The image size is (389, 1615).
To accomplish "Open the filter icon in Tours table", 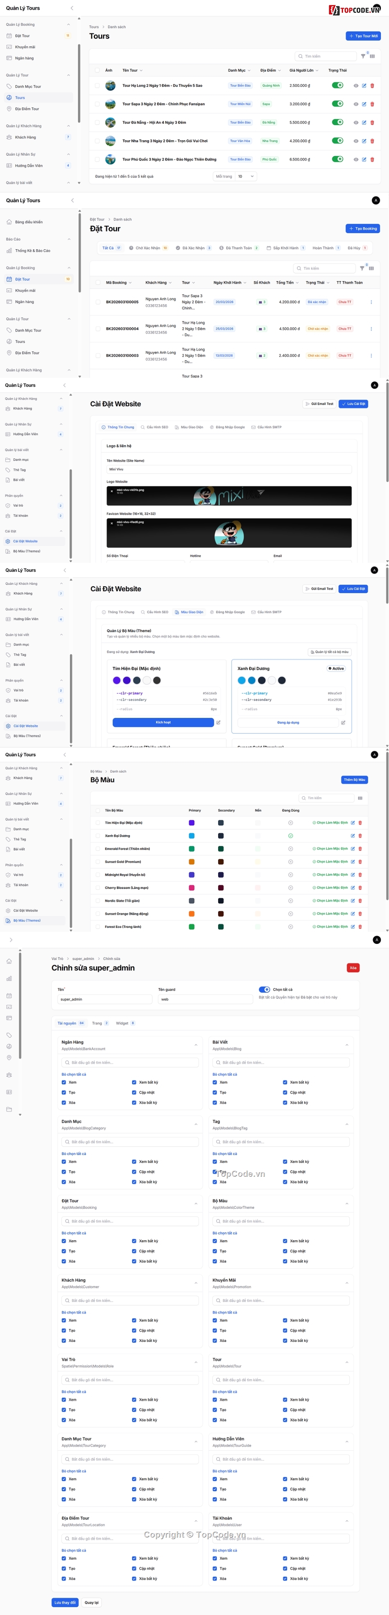I will 363,57.
